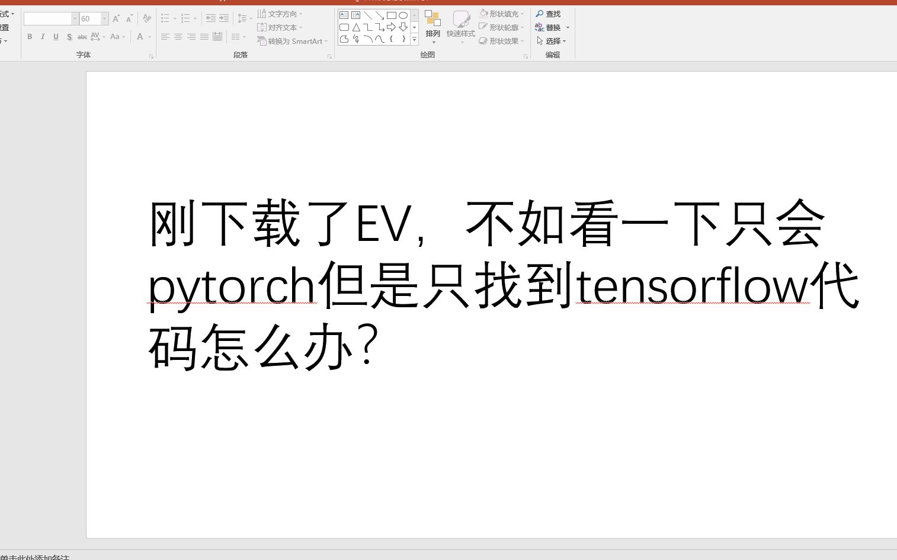Screen dimensions: 897x560
Task: Open the font size 60 dropdown
Action: (105, 19)
